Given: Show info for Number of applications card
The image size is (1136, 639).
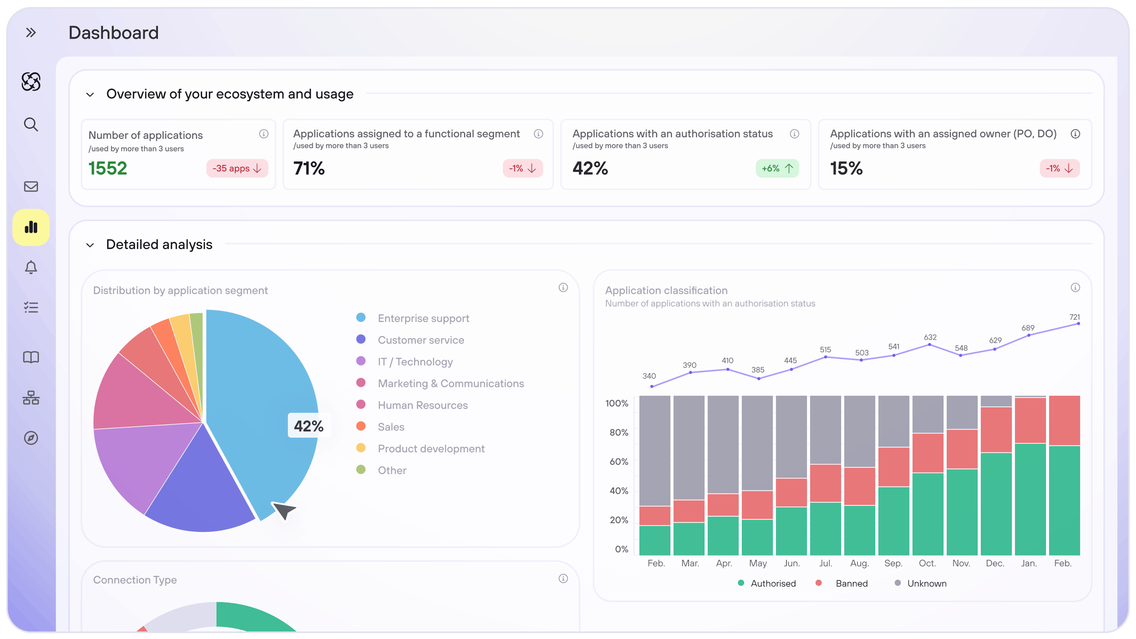Looking at the screenshot, I should pyautogui.click(x=264, y=134).
